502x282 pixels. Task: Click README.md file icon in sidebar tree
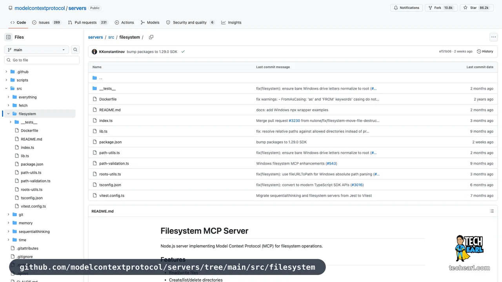[x=17, y=139]
